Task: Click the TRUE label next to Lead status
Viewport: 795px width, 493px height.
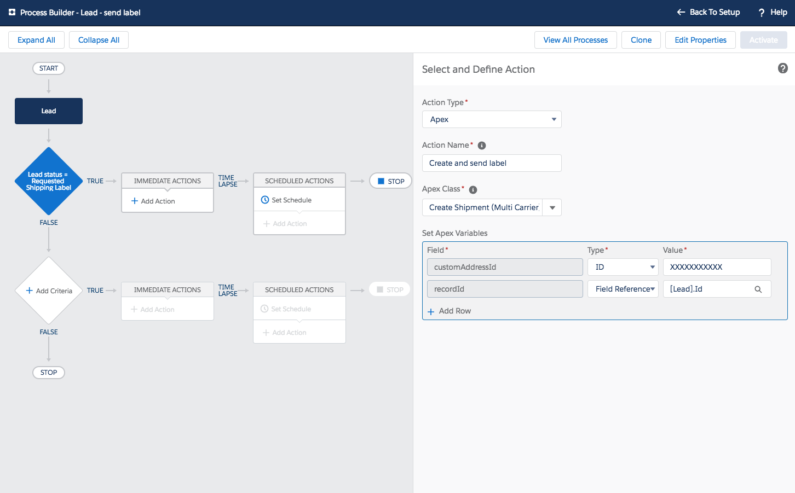Action: [x=95, y=181]
